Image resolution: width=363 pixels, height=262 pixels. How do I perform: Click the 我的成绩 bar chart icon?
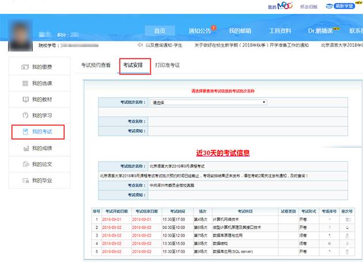pos(25,148)
